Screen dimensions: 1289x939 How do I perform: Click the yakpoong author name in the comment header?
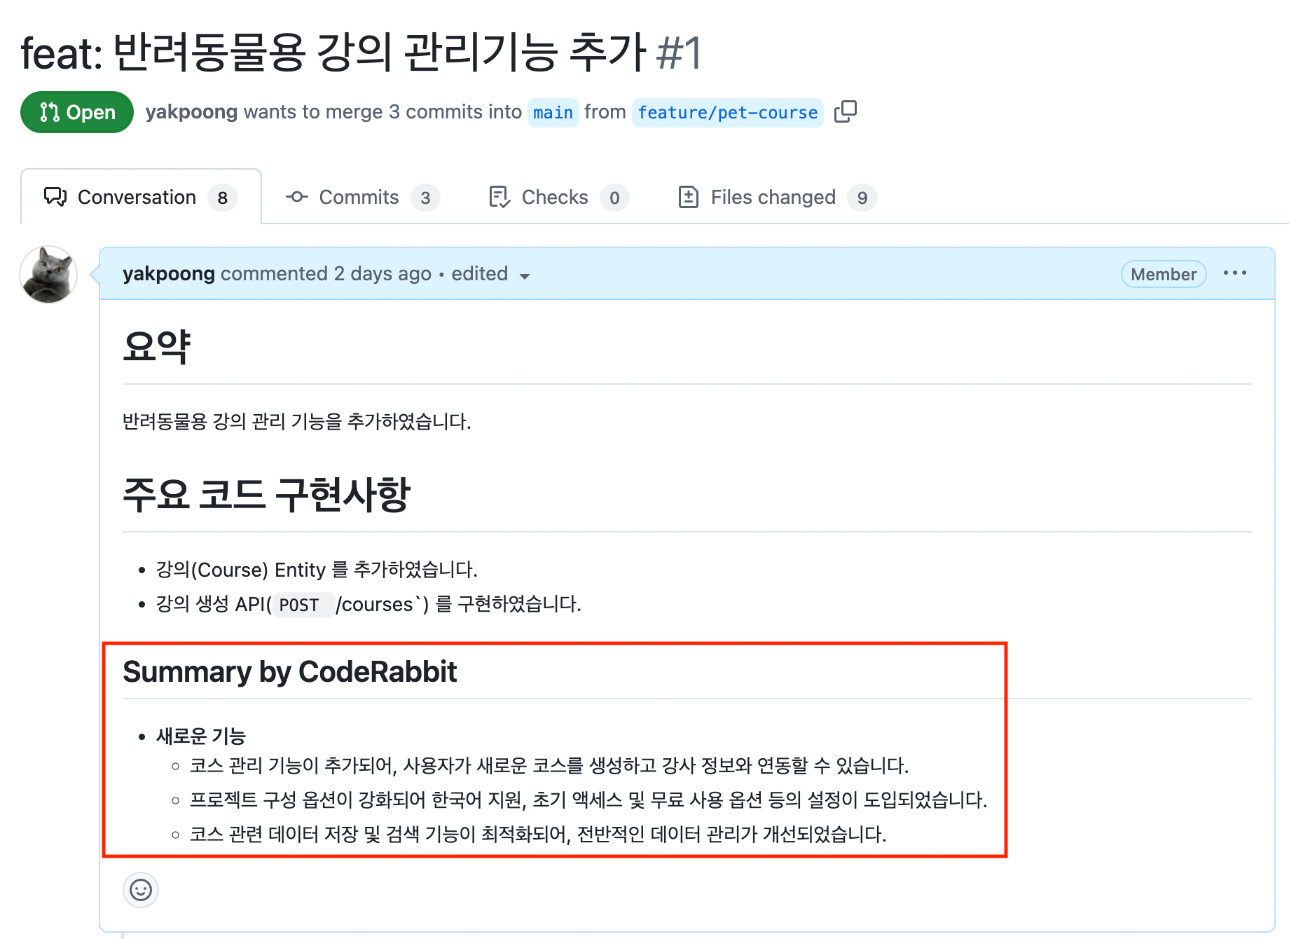coord(168,273)
